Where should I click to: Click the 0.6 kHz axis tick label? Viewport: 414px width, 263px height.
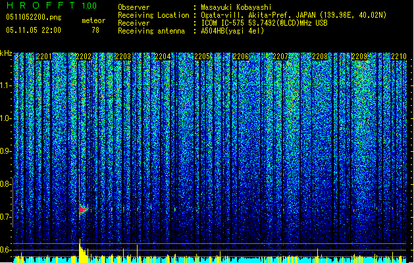pos(5,250)
